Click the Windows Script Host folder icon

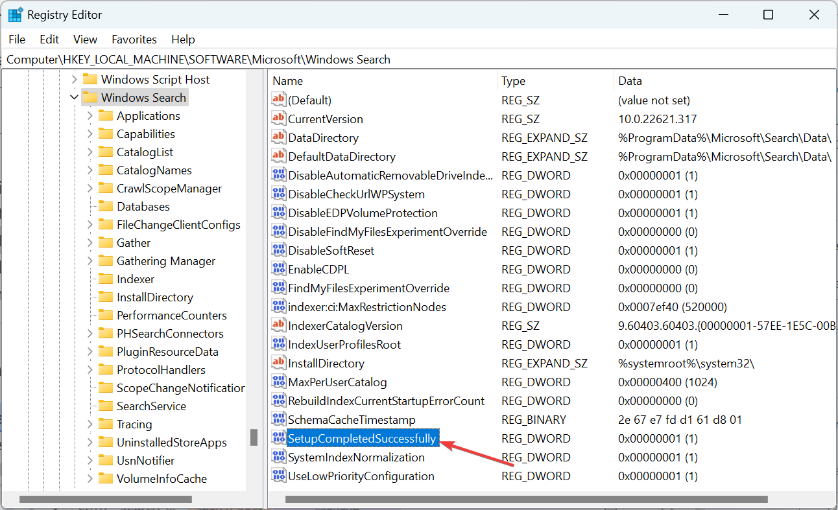(x=90, y=79)
